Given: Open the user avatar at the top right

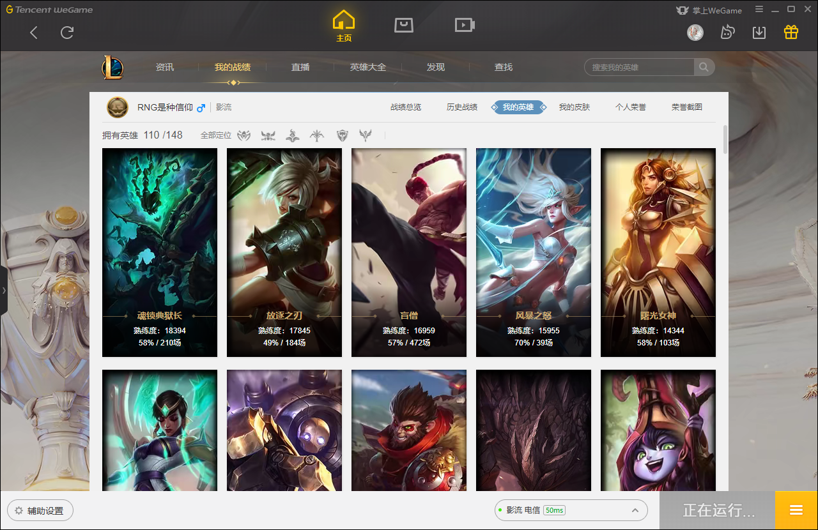Looking at the screenshot, I should pyautogui.click(x=695, y=33).
